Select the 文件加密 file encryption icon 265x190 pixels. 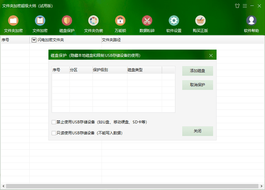[x=40, y=21]
